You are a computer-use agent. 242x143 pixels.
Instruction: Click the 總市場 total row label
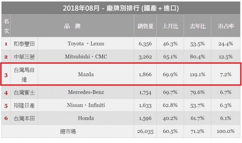click(68, 132)
